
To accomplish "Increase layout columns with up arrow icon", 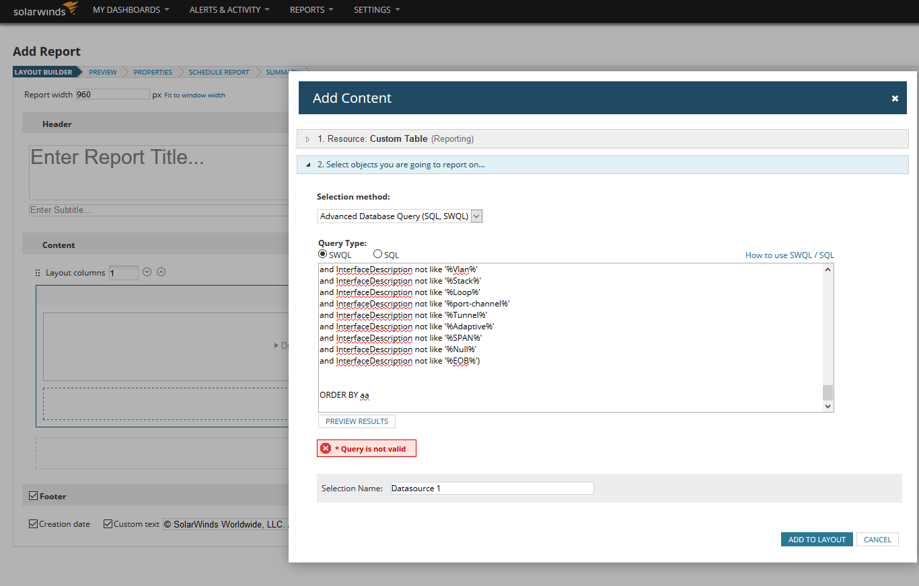I will [x=161, y=272].
